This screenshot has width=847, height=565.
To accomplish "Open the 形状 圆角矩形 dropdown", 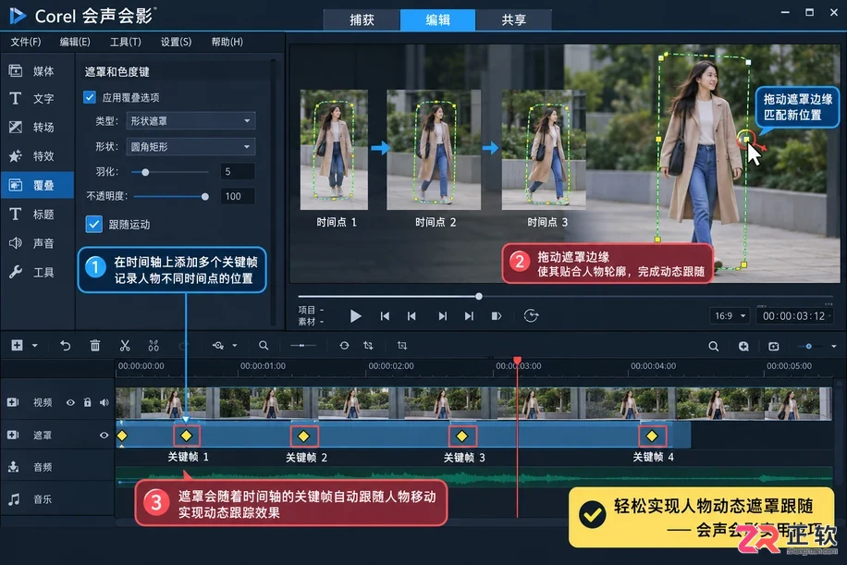I will coord(190,146).
